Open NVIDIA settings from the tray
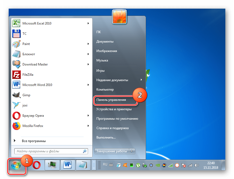This screenshot has width=234, height=179. click(157, 165)
